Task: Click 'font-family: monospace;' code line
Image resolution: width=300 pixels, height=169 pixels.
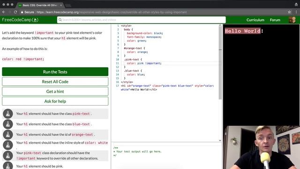Action: (144, 37)
